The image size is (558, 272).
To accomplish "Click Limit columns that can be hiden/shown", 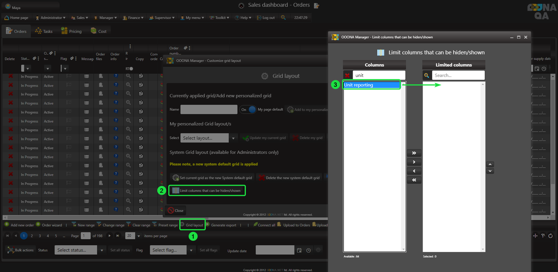I will tap(207, 190).
